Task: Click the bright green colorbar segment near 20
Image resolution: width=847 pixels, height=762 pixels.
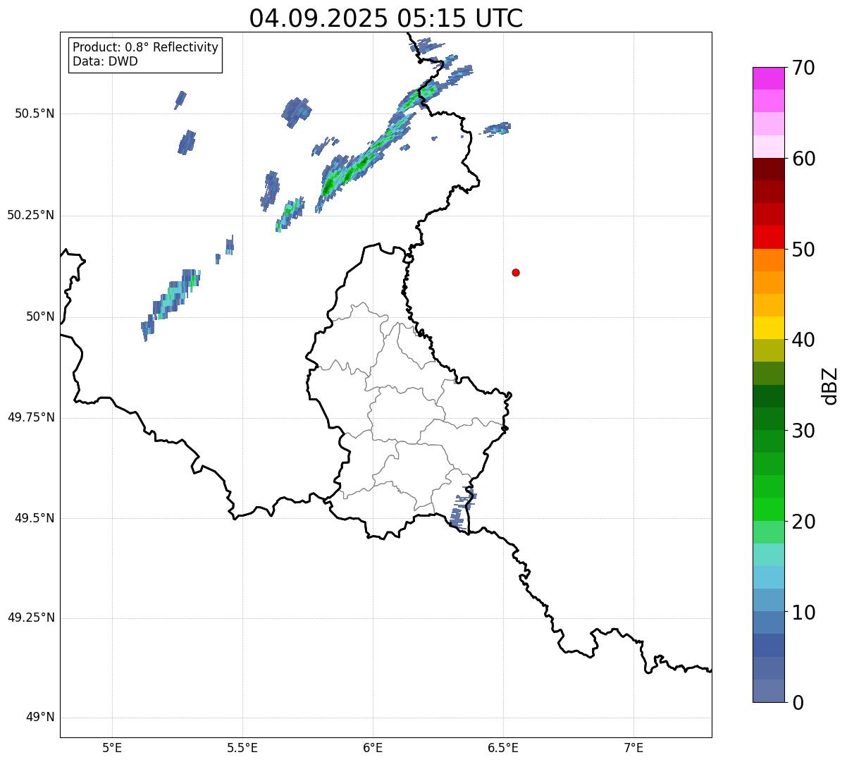Action: pyautogui.click(x=769, y=510)
